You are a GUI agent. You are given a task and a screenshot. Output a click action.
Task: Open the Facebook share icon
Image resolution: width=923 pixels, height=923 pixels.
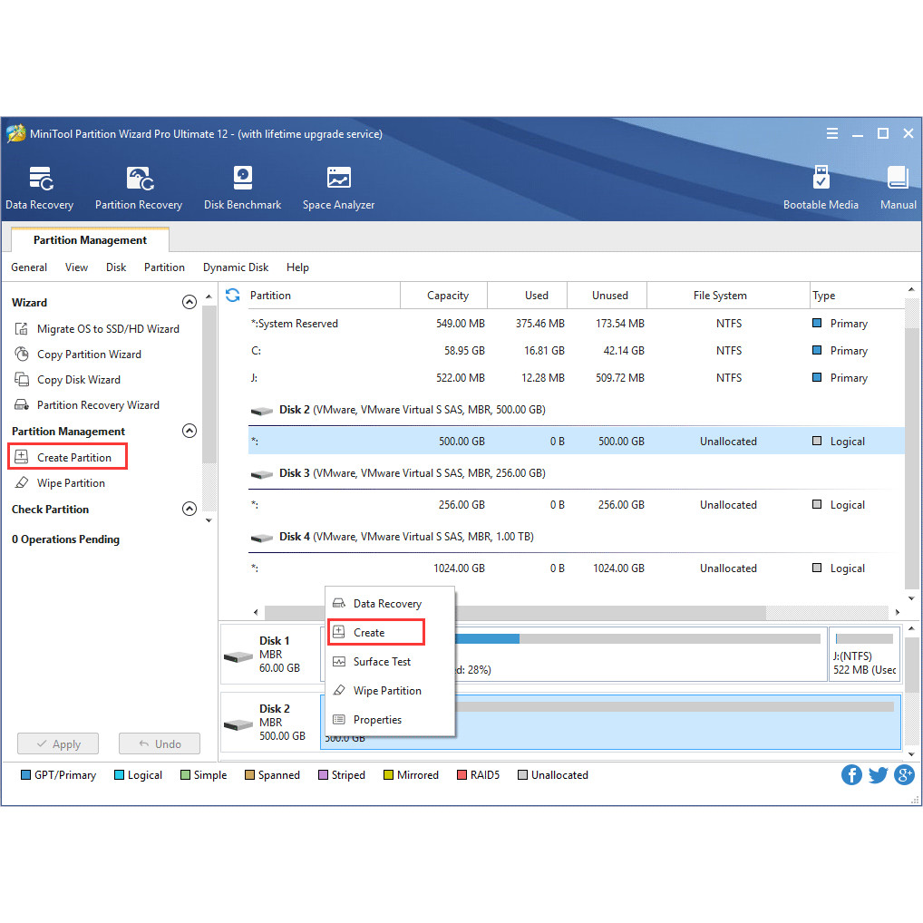(x=851, y=774)
